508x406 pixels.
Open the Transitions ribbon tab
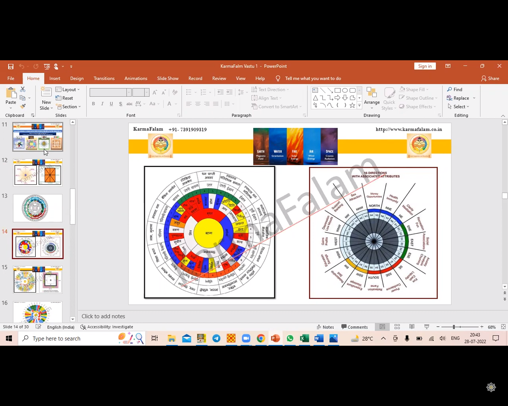(104, 79)
